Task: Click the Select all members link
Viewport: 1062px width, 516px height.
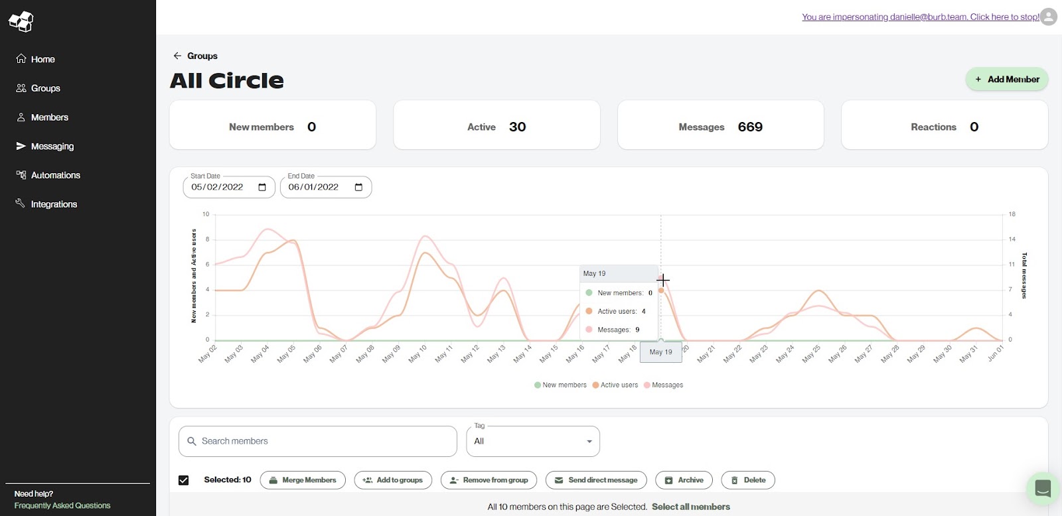Action: point(690,507)
